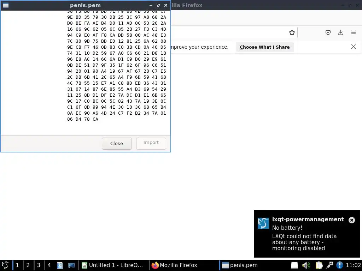Maximize the certificate viewer window
Image resolution: width=362 pixels, height=271 pixels.
(x=158, y=5)
